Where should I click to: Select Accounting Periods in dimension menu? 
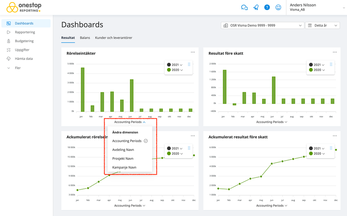130,141
